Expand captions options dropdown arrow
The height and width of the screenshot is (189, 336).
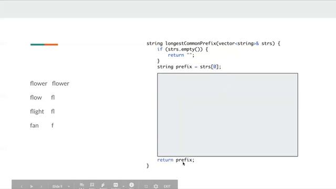tap(123, 186)
